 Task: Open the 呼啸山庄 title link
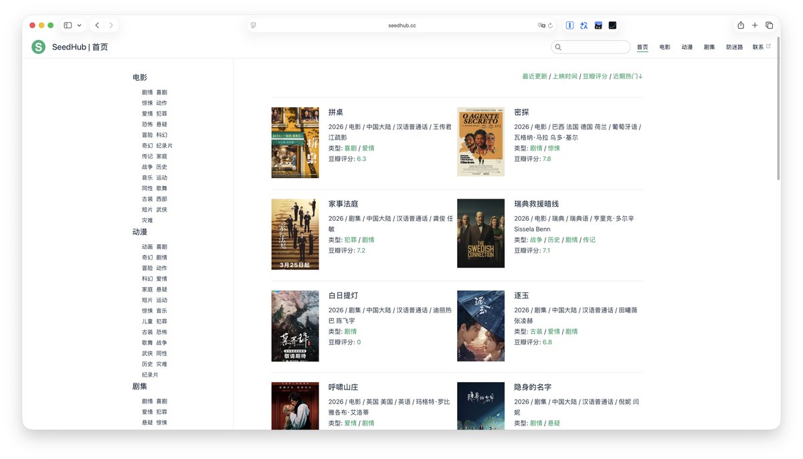[x=343, y=387]
